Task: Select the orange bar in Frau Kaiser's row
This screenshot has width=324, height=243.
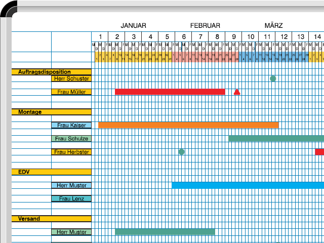Action: [188, 125]
